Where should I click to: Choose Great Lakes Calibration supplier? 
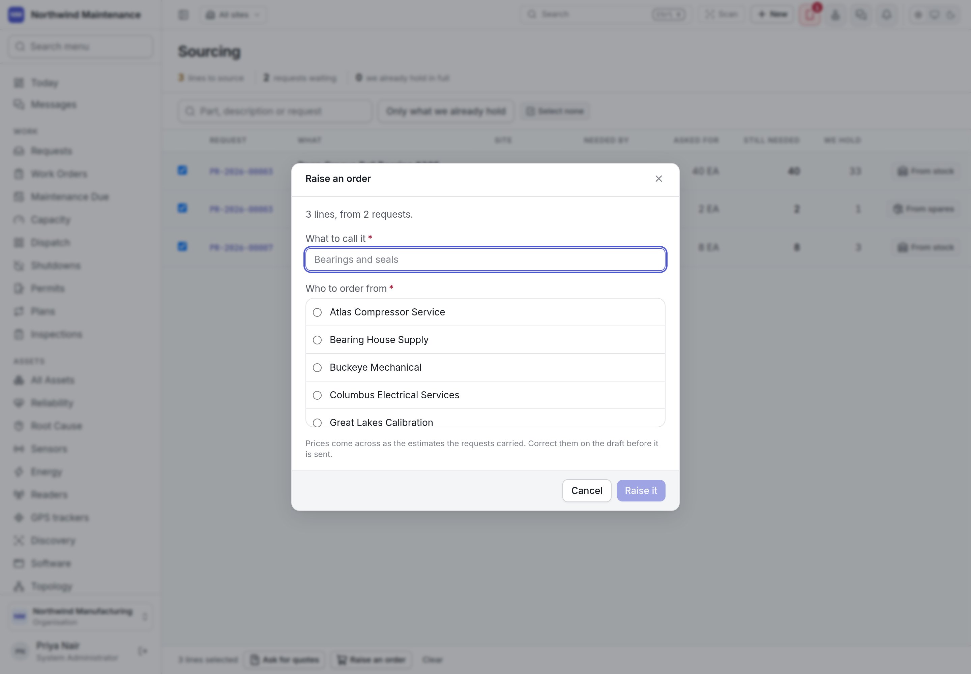point(485,419)
